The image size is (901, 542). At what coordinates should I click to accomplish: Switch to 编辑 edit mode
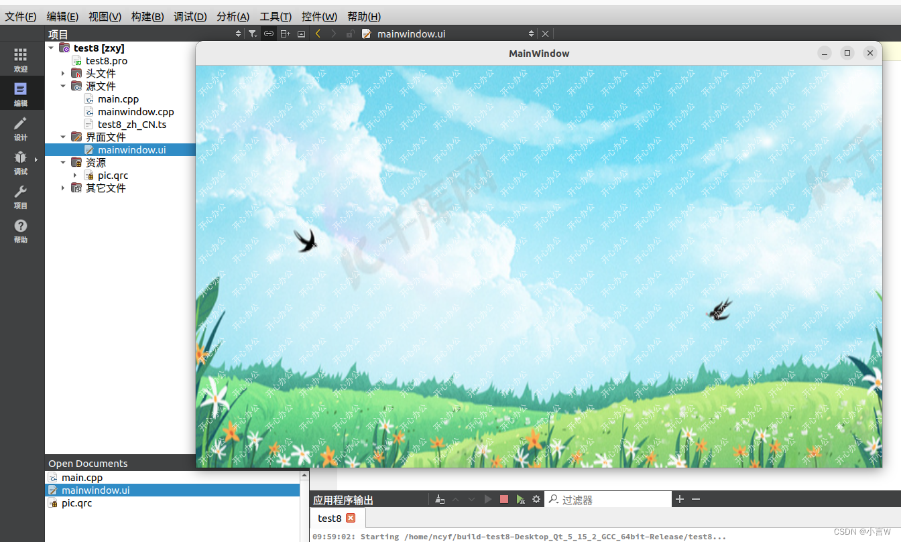21,94
